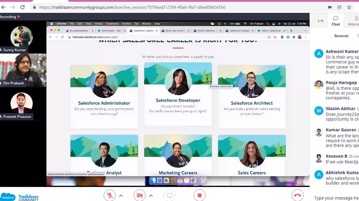This screenshot has width=359, height=201.
Task: Open the Salesforce Administrator career card
Action: click(104, 97)
